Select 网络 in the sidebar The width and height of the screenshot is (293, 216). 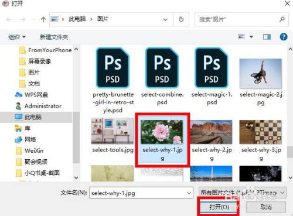point(25,139)
